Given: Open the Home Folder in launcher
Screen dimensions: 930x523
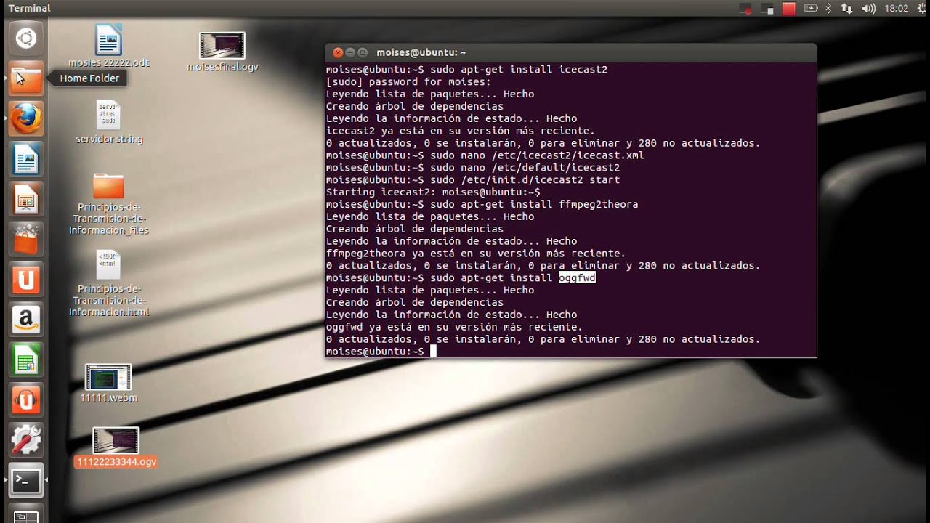Looking at the screenshot, I should point(25,78).
